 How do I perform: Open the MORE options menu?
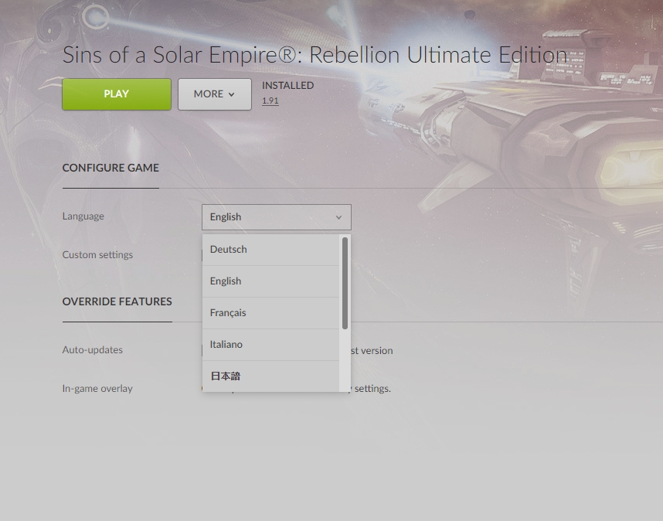click(x=215, y=94)
